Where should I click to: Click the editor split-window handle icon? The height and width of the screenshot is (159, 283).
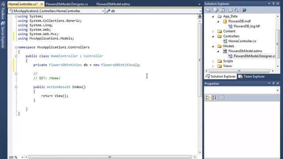coord(200,17)
